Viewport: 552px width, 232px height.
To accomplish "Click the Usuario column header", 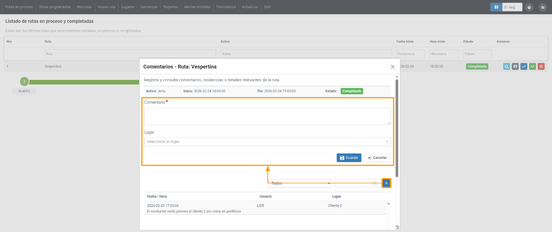I will coord(265,196).
